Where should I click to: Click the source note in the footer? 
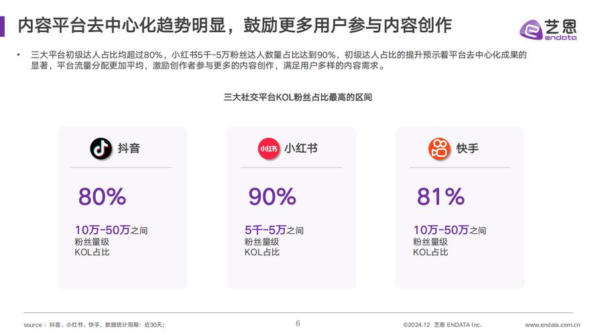(94, 325)
